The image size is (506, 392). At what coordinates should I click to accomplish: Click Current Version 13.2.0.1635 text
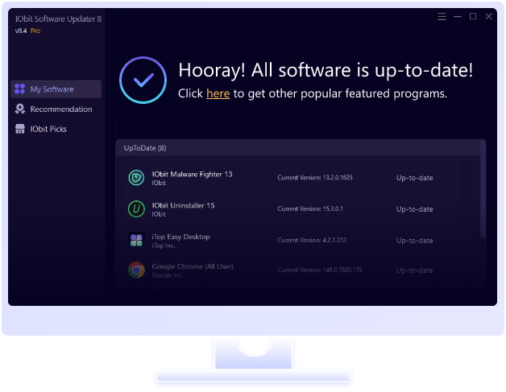315,178
